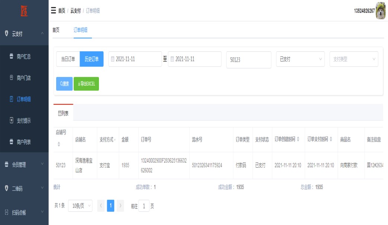This screenshot has width=388, height=225.
Task: Open 商户列表 in the sidebar
Action: point(23,142)
